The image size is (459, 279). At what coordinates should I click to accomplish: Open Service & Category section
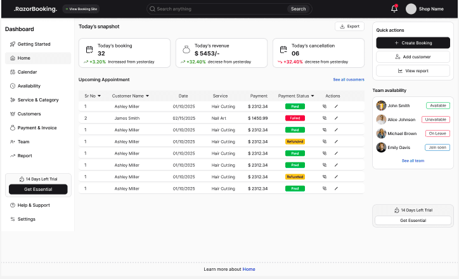[x=38, y=100]
